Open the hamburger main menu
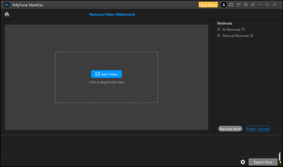The width and height of the screenshot is (283, 167). coord(253,5)
